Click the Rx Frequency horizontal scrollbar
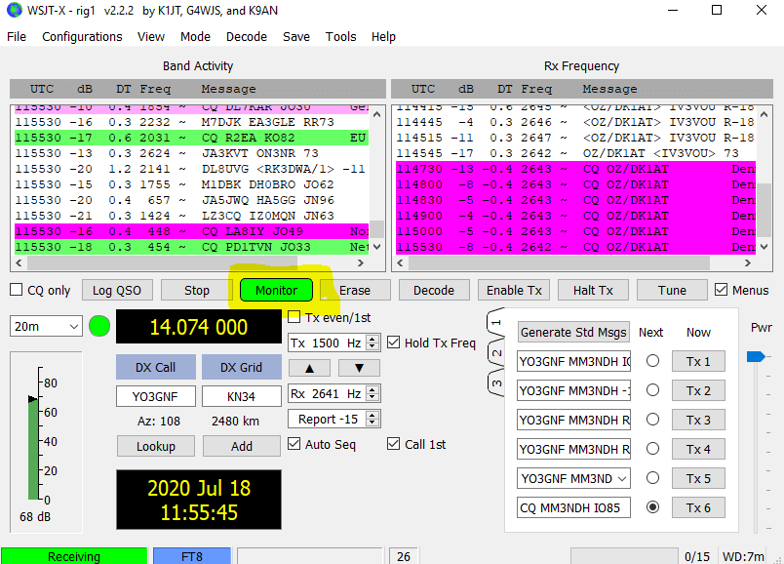The width and height of the screenshot is (784, 564). [574, 262]
